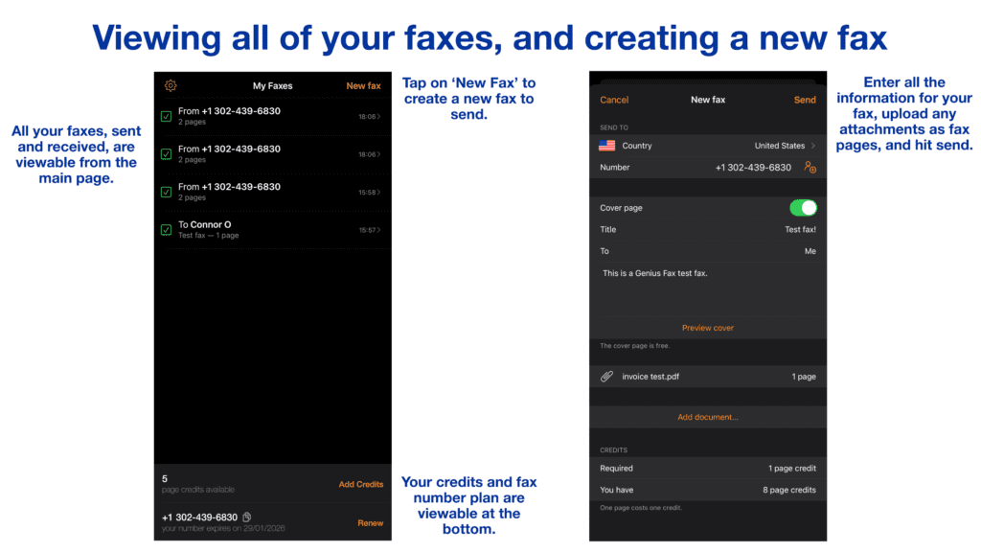The height and width of the screenshot is (552, 981).
Task: Select the checkmark icon on the 15:58 fax
Action: (166, 192)
